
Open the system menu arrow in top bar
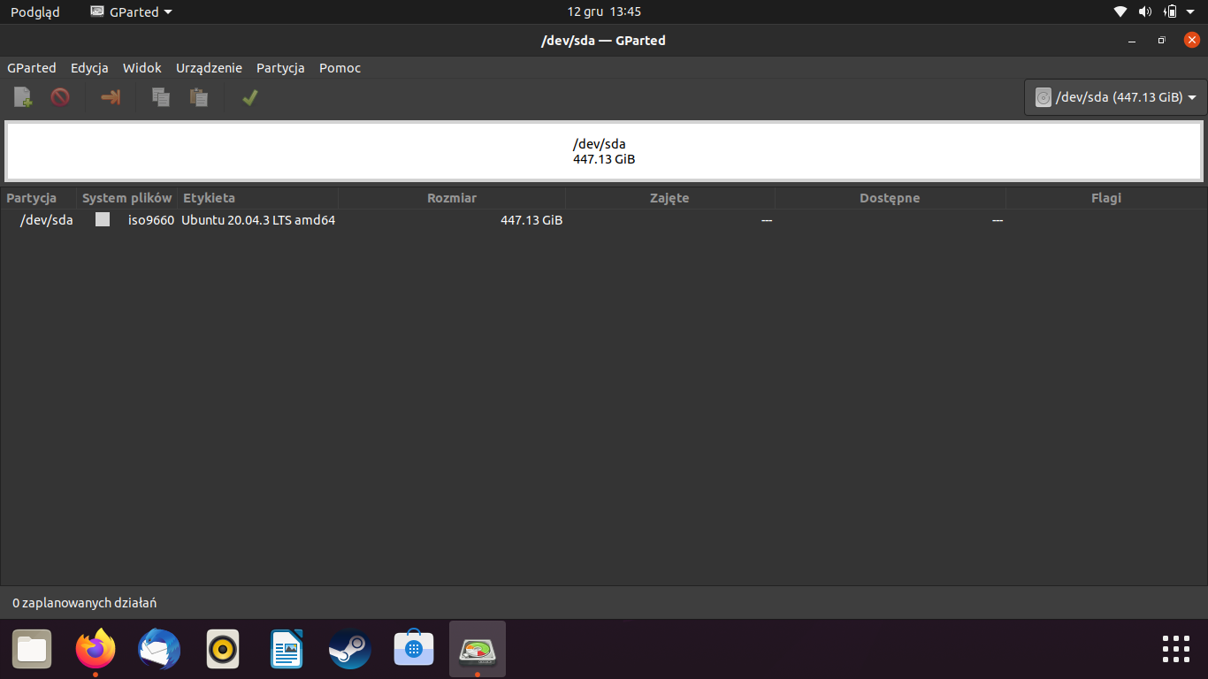click(x=1190, y=11)
